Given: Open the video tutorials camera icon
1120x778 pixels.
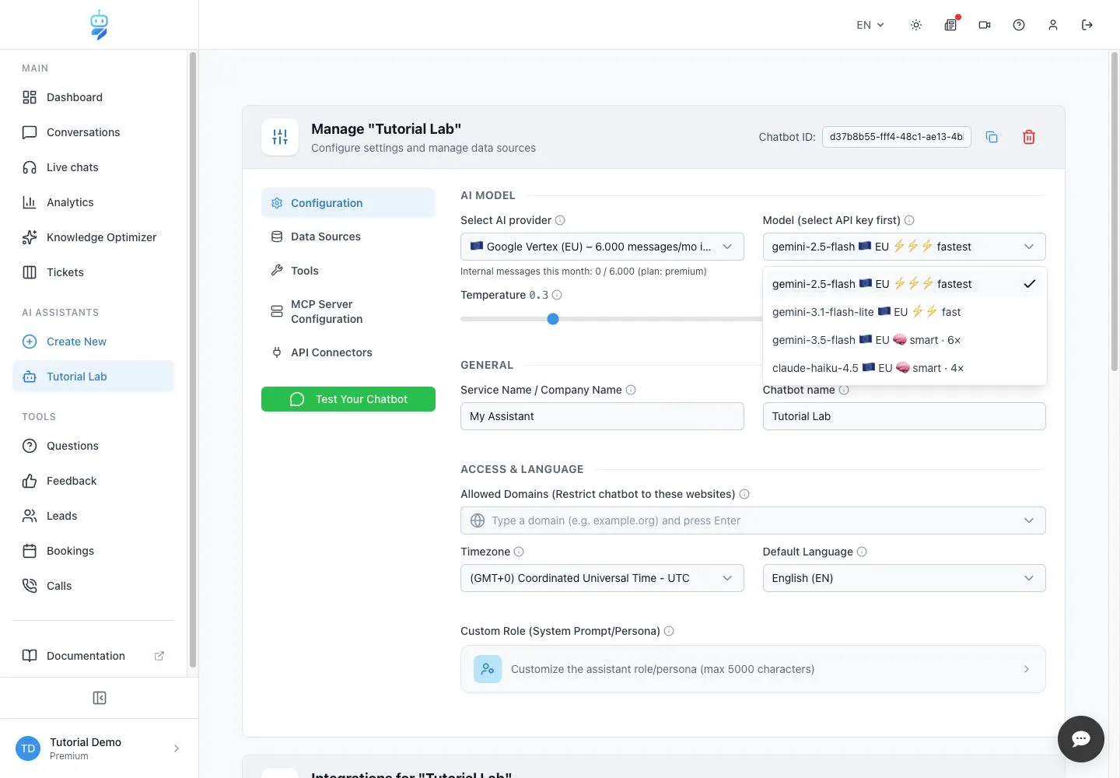Looking at the screenshot, I should [985, 25].
